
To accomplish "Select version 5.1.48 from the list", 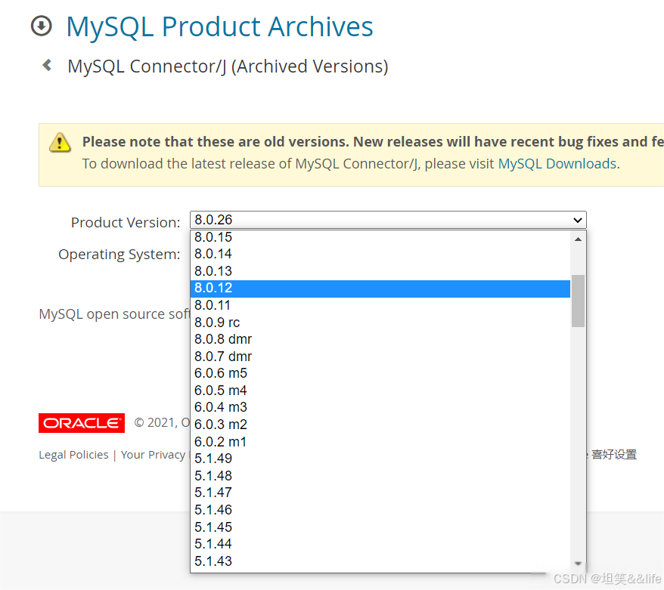I will click(380, 476).
